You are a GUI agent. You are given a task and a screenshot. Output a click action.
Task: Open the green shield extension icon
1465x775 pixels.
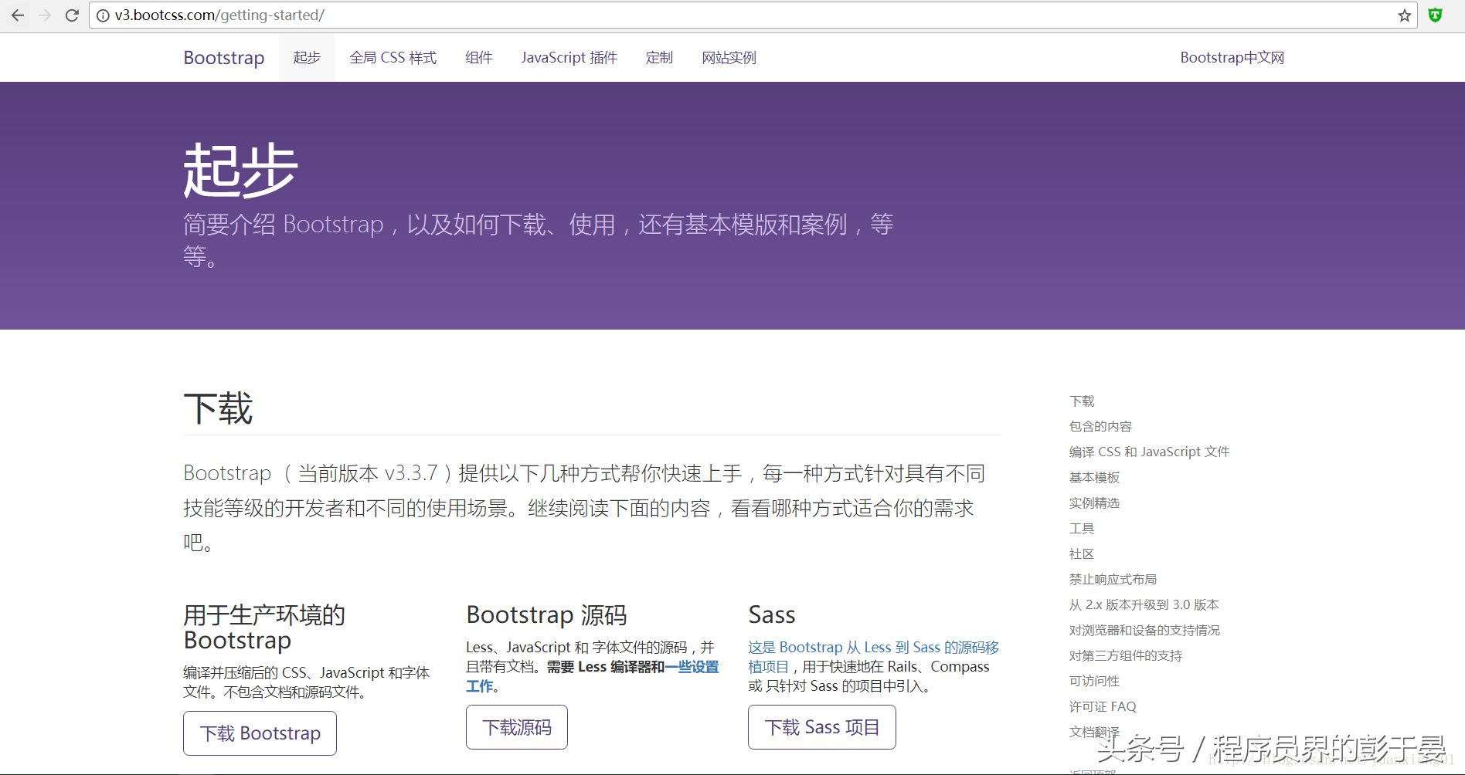point(1435,15)
